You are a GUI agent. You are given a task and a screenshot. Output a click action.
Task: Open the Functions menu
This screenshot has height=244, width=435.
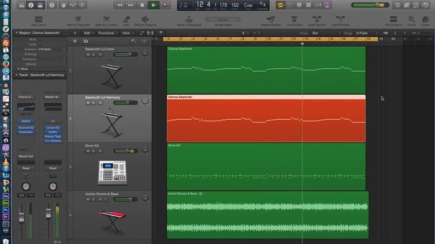(x=107, y=33)
